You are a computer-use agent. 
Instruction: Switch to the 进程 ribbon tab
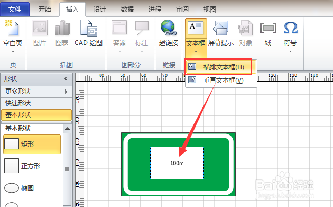(x=154, y=9)
